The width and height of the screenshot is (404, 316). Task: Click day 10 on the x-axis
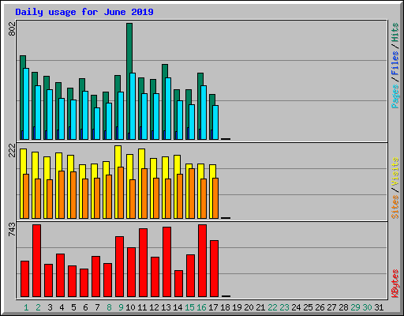coord(130,307)
